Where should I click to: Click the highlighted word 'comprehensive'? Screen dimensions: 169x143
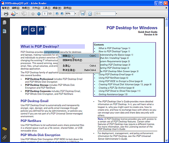52,52
